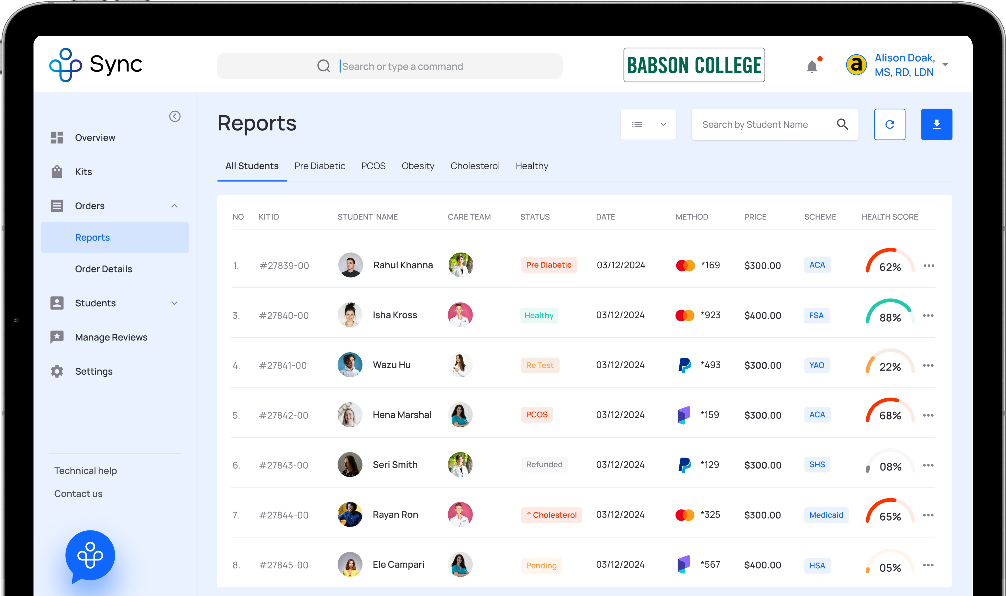Download the reports
This screenshot has width=1006, height=596.
[x=937, y=125]
